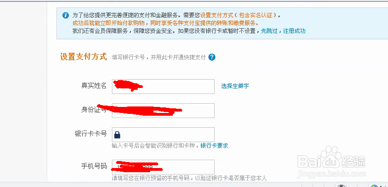Click the lock icon inside 银行卡卡号 field

tap(117, 135)
